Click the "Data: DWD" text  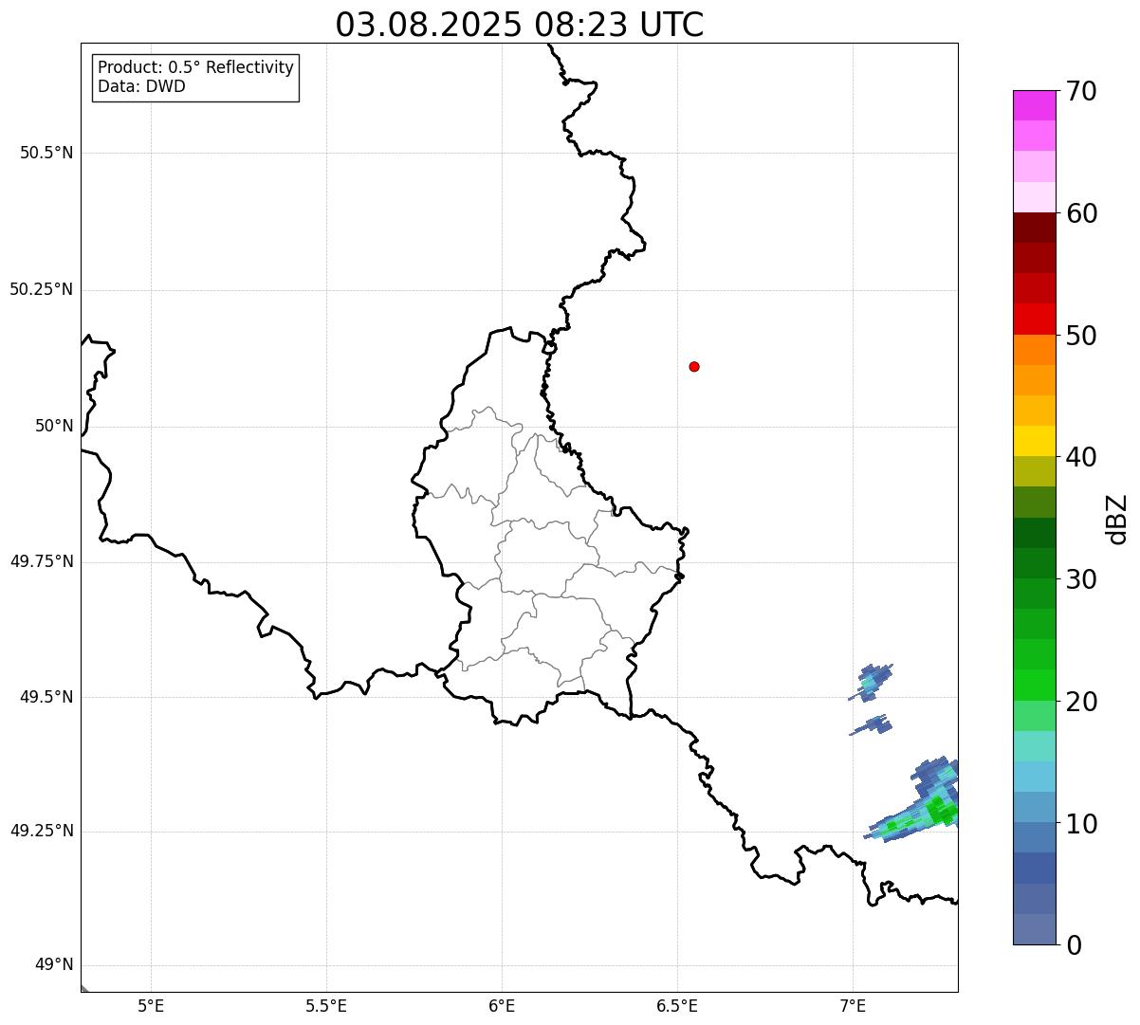[x=141, y=86]
